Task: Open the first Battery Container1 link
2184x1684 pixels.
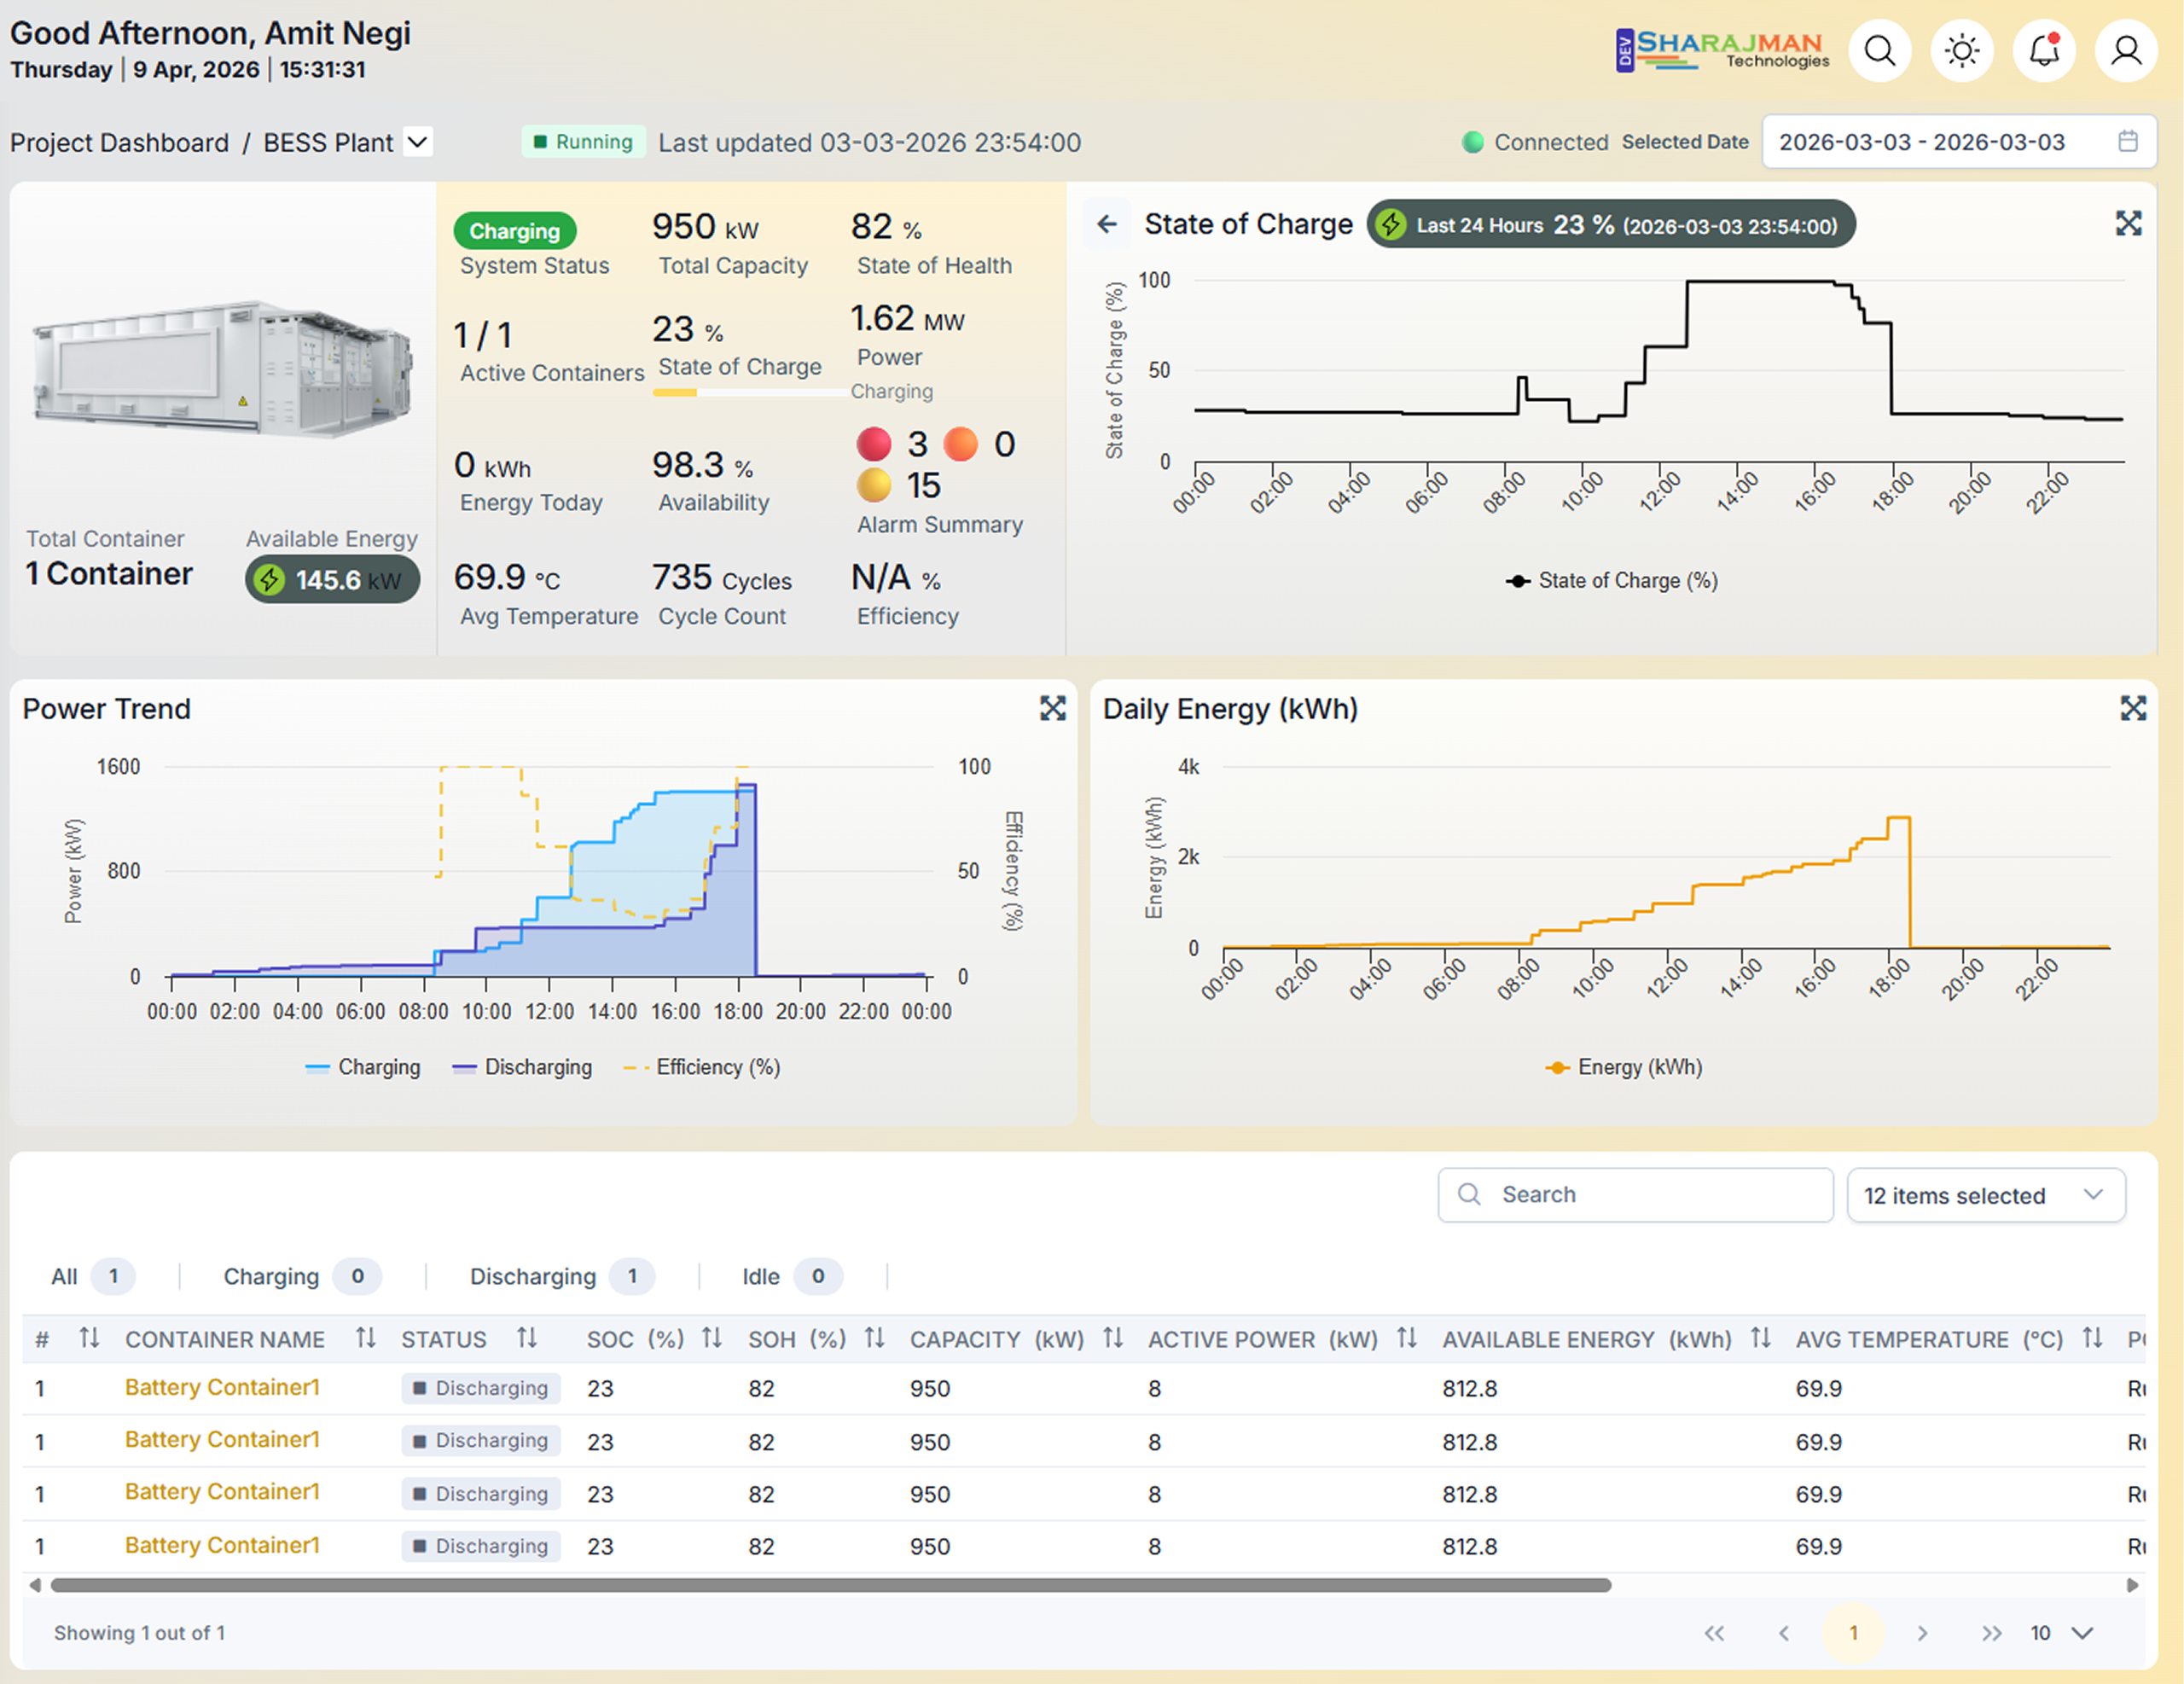Action: pos(222,1387)
